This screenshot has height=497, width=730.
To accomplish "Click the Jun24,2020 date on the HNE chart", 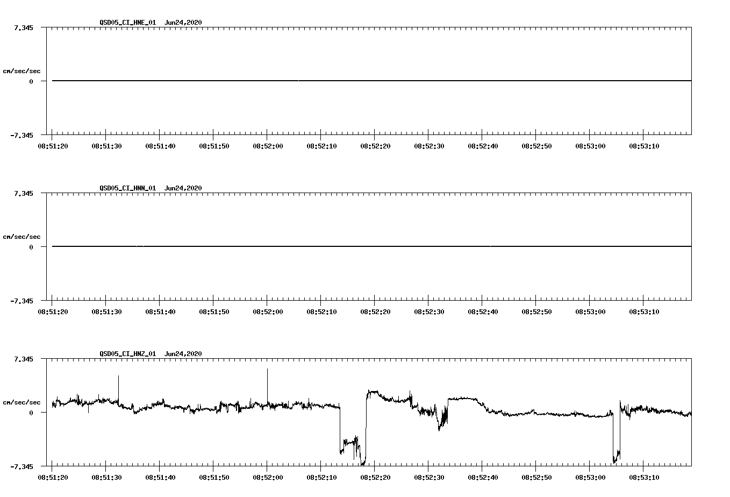I will [x=183, y=23].
